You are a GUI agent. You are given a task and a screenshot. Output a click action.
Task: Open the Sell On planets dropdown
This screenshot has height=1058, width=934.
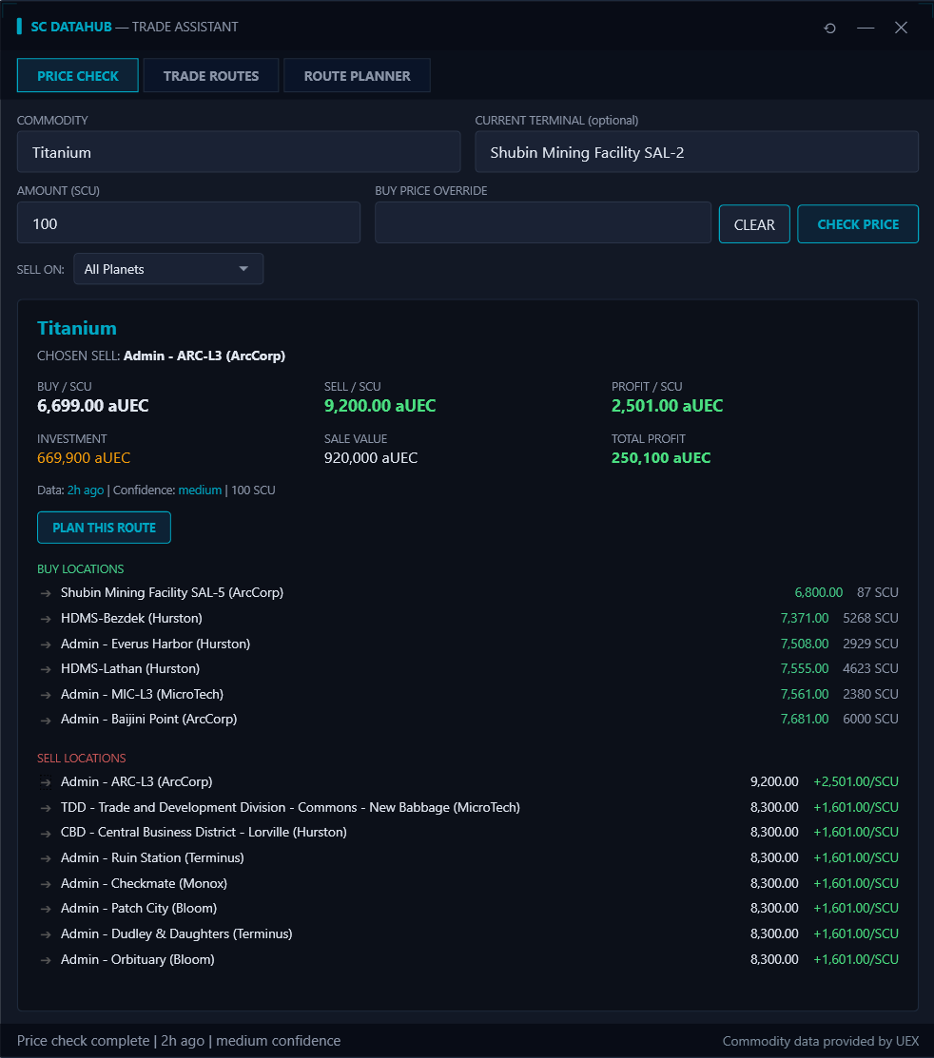[168, 269]
